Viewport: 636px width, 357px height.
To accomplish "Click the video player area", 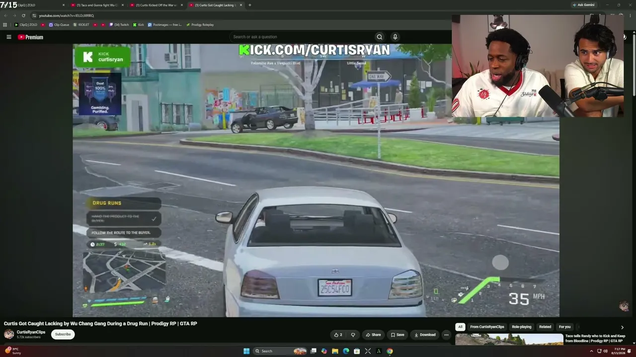I will (316, 180).
